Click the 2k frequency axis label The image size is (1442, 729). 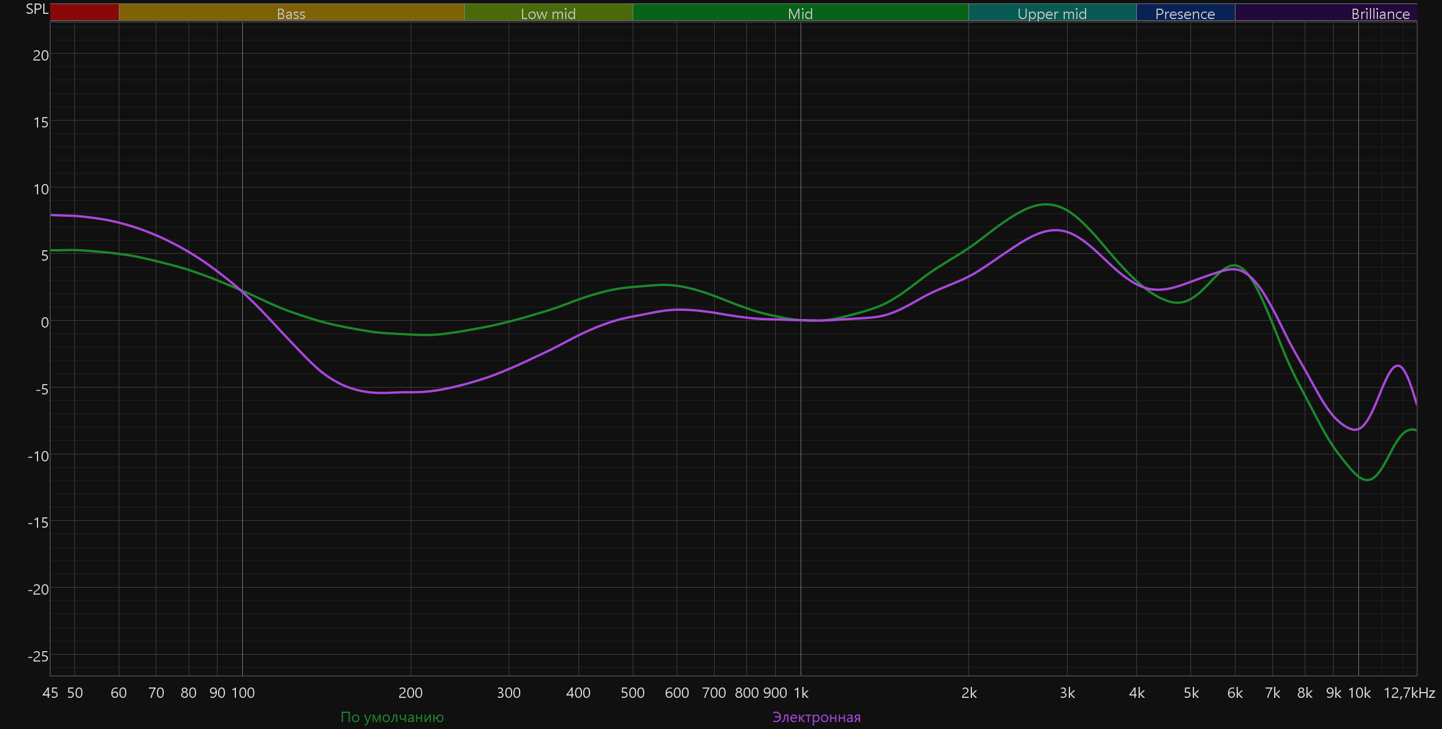pyautogui.click(x=969, y=693)
